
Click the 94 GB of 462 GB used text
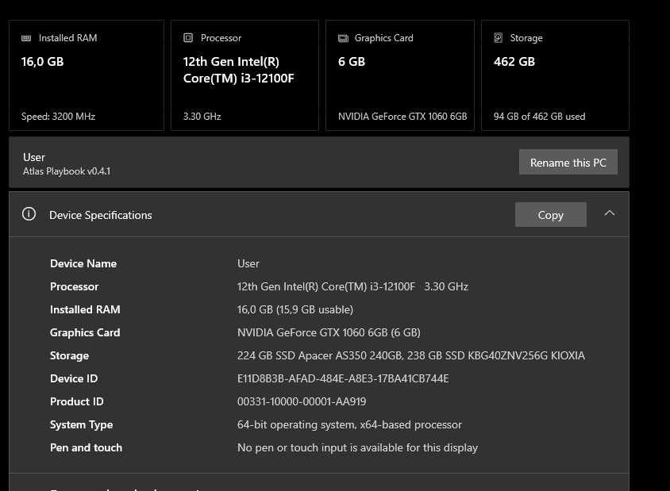point(539,117)
